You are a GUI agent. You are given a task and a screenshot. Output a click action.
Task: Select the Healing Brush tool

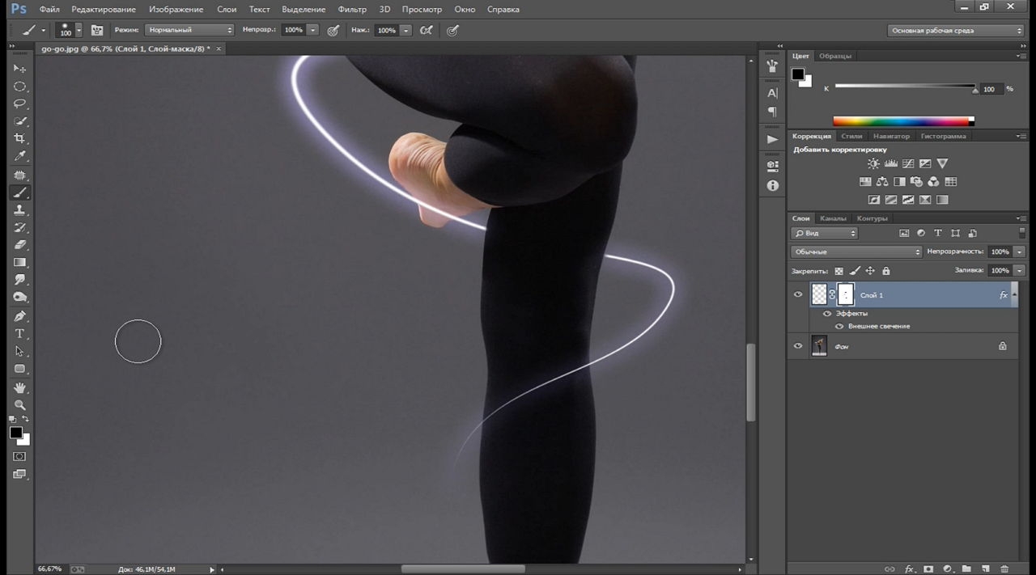click(20, 175)
